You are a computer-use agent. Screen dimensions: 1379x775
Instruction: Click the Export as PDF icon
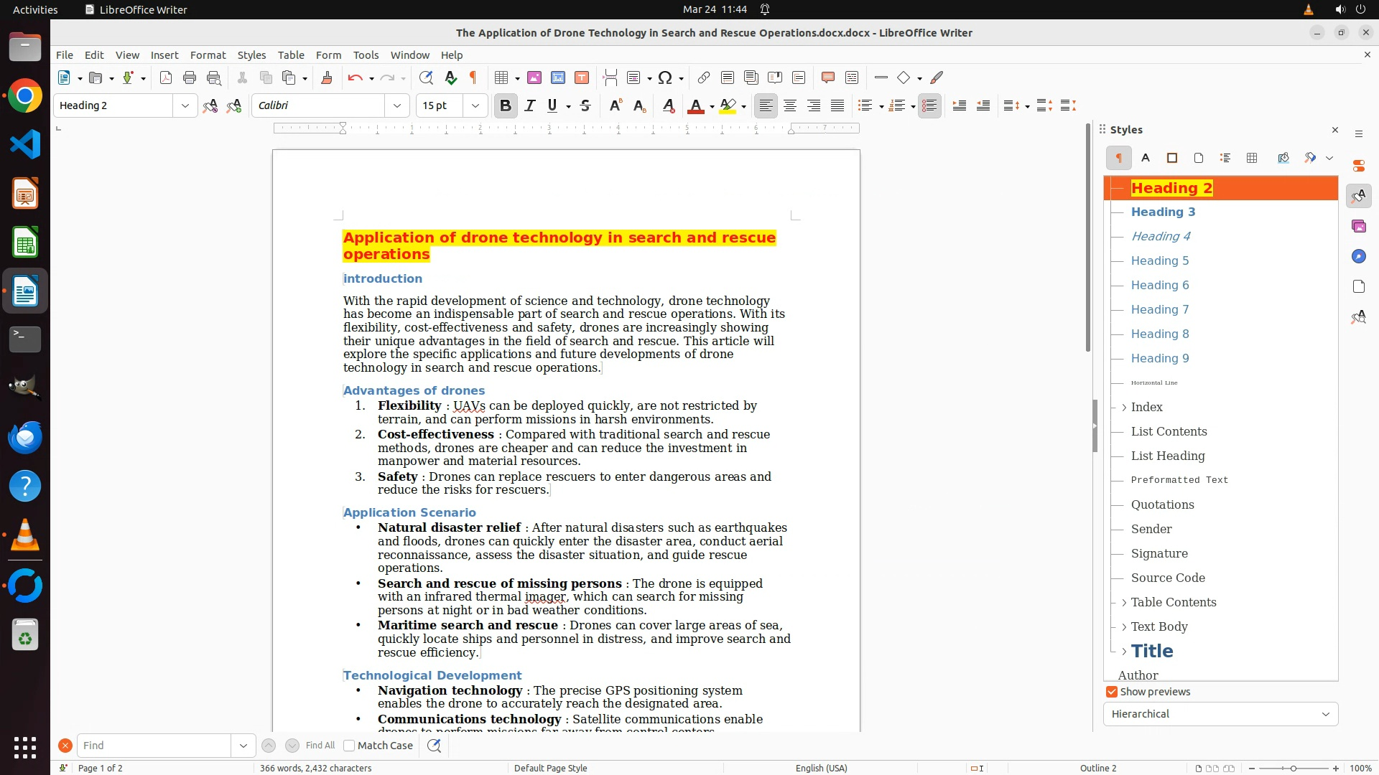click(166, 77)
